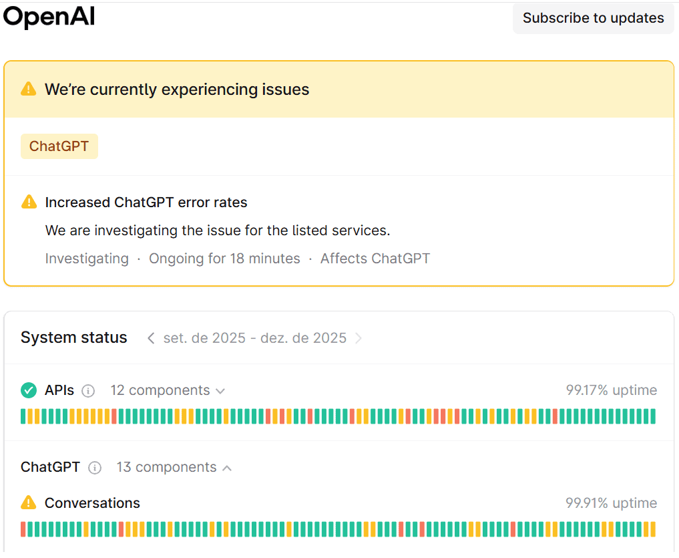The width and height of the screenshot is (679, 558).
Task: Click a red segment in the APIs uptime bar
Action: click(114, 416)
